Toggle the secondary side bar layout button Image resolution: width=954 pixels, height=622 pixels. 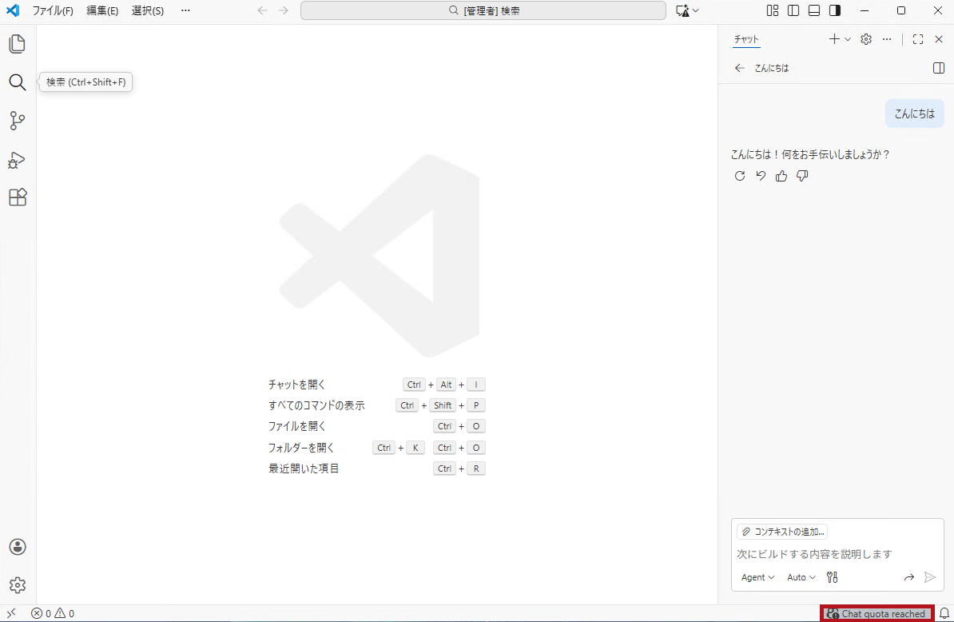[835, 10]
